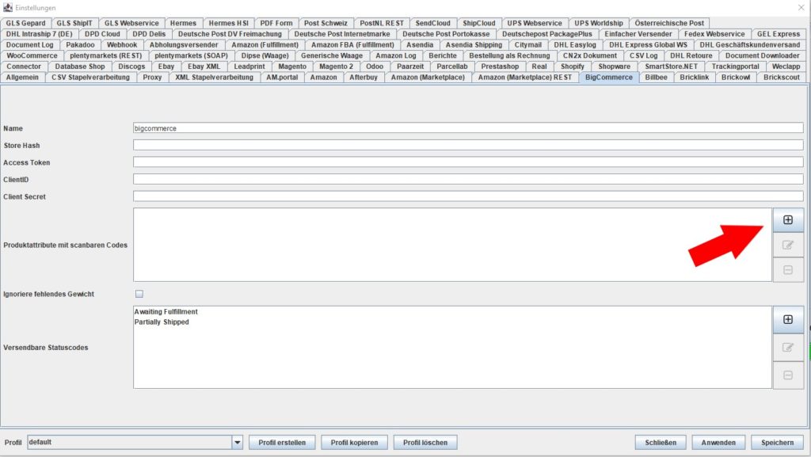This screenshot has width=811, height=457.
Task: Switch to the Proxy tab
Action: tap(152, 77)
